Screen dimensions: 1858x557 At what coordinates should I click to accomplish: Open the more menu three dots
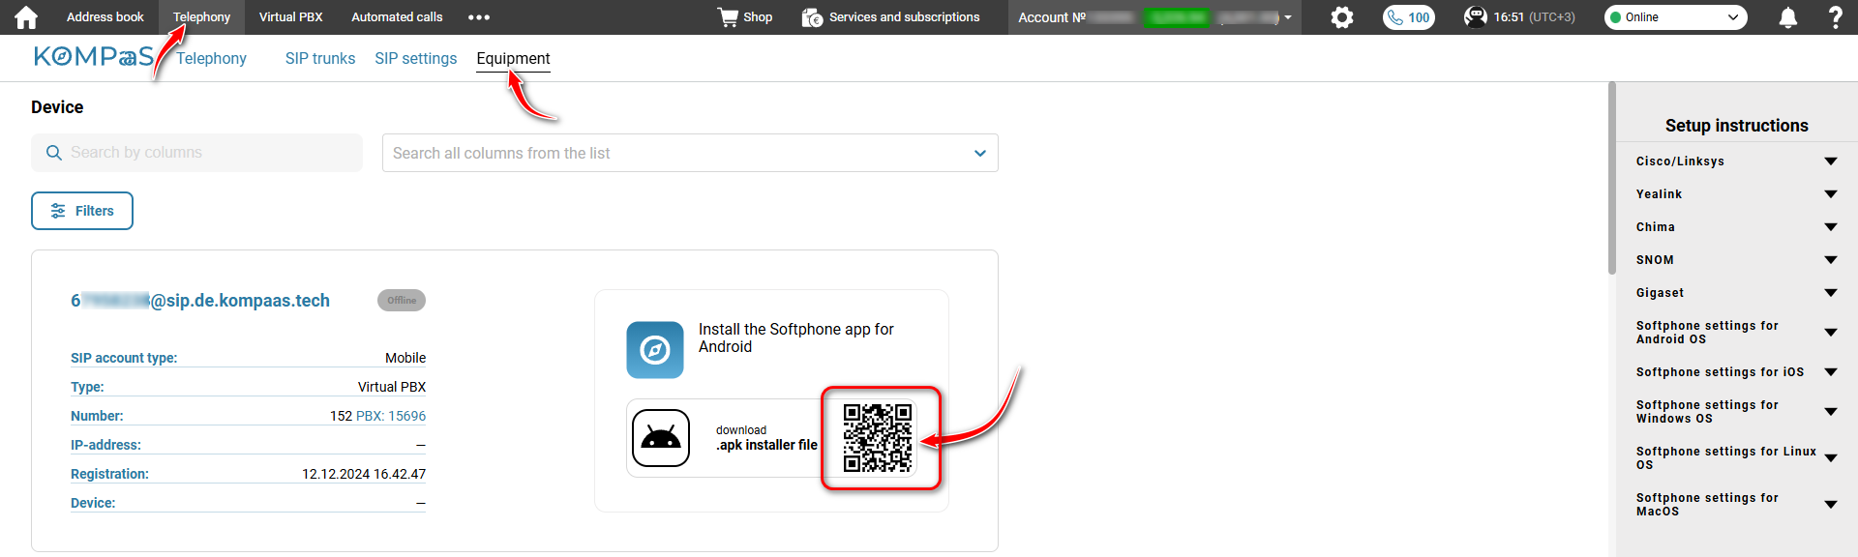pyautogui.click(x=479, y=17)
